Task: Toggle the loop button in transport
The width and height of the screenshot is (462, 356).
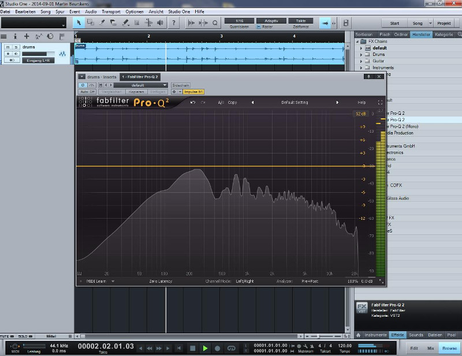Action: tap(231, 348)
